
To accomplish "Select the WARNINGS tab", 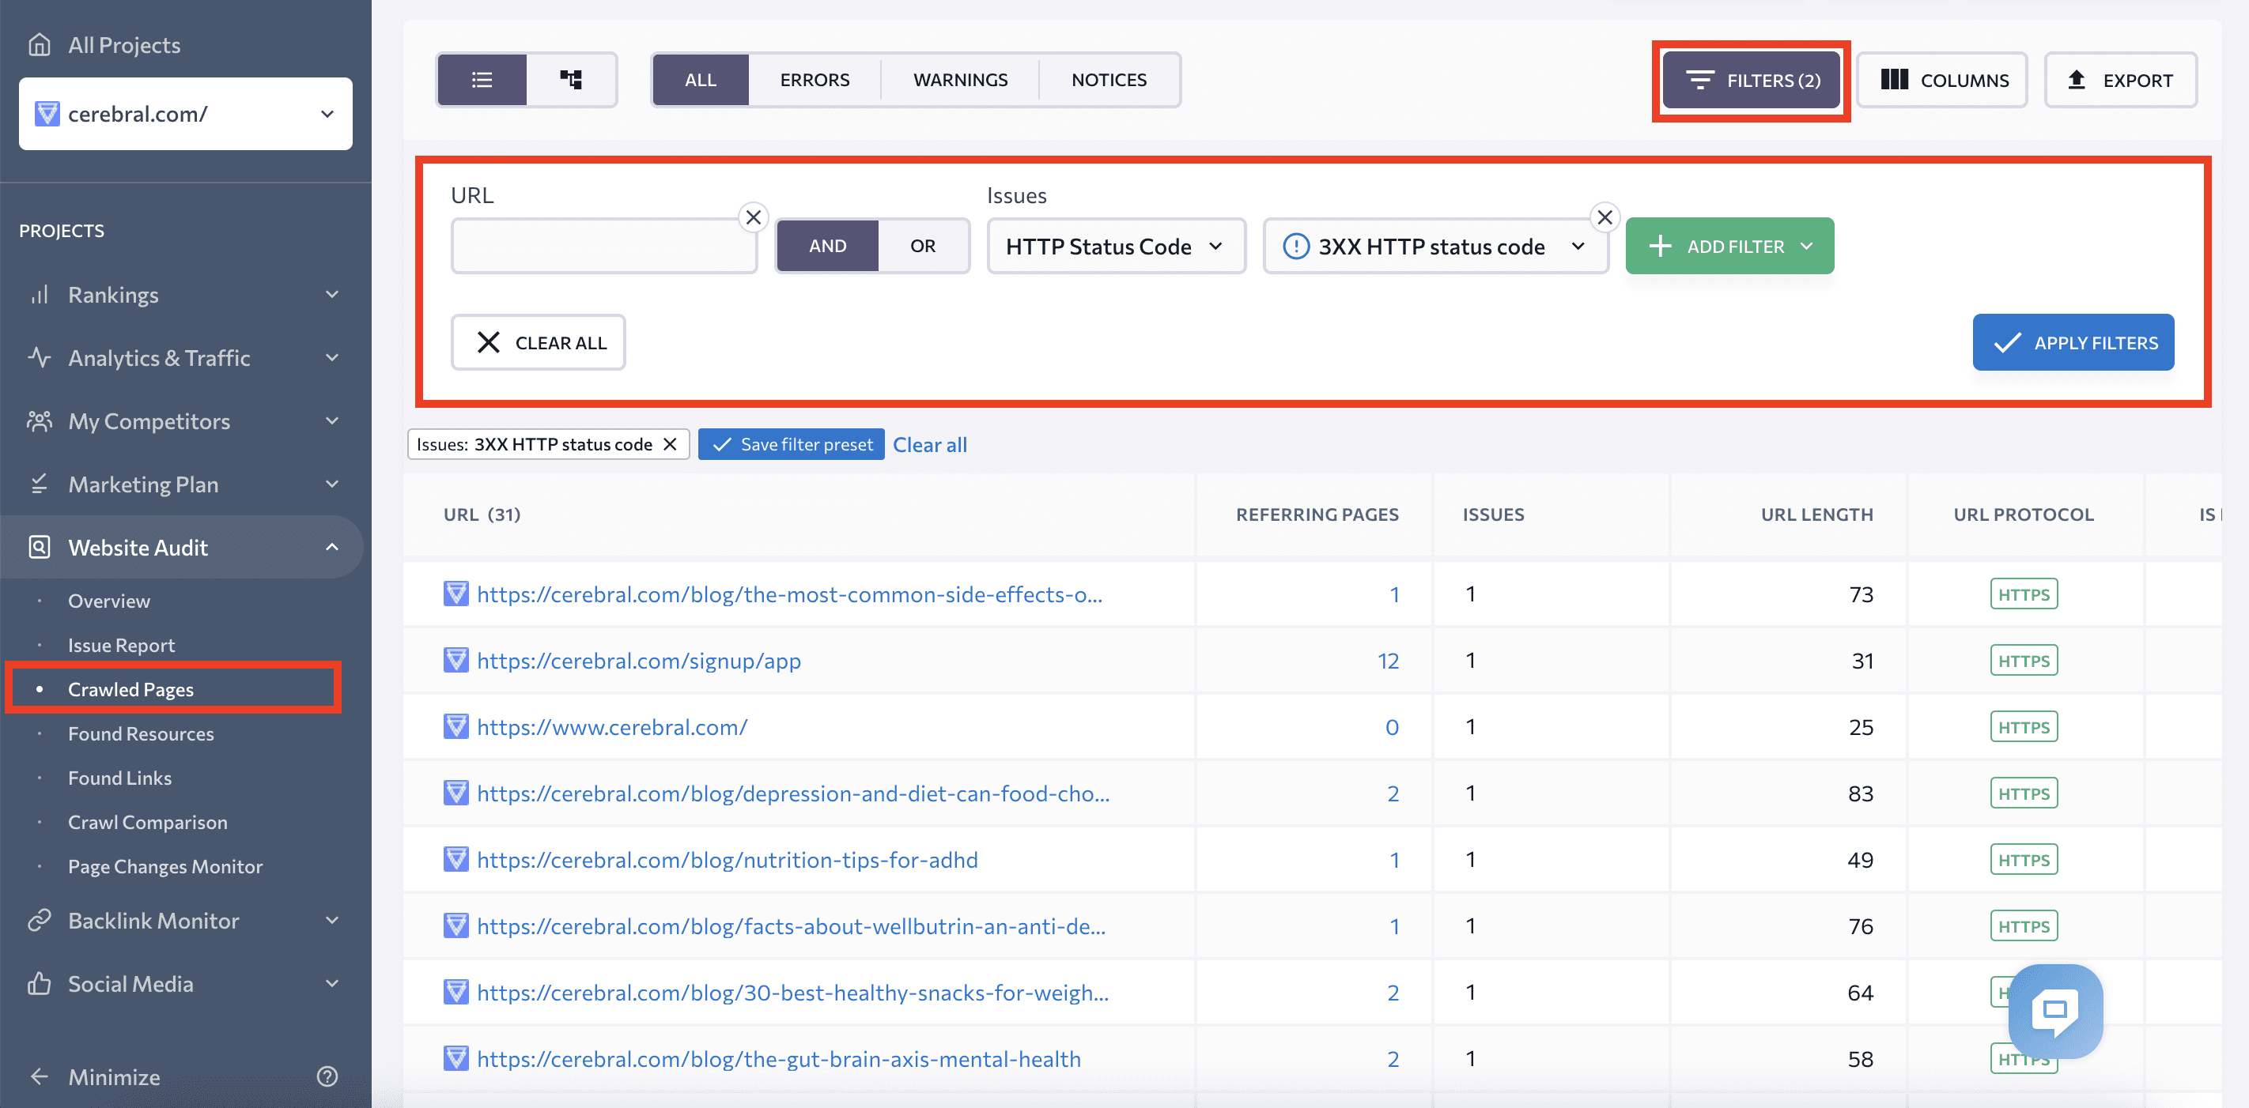I will coord(960,79).
